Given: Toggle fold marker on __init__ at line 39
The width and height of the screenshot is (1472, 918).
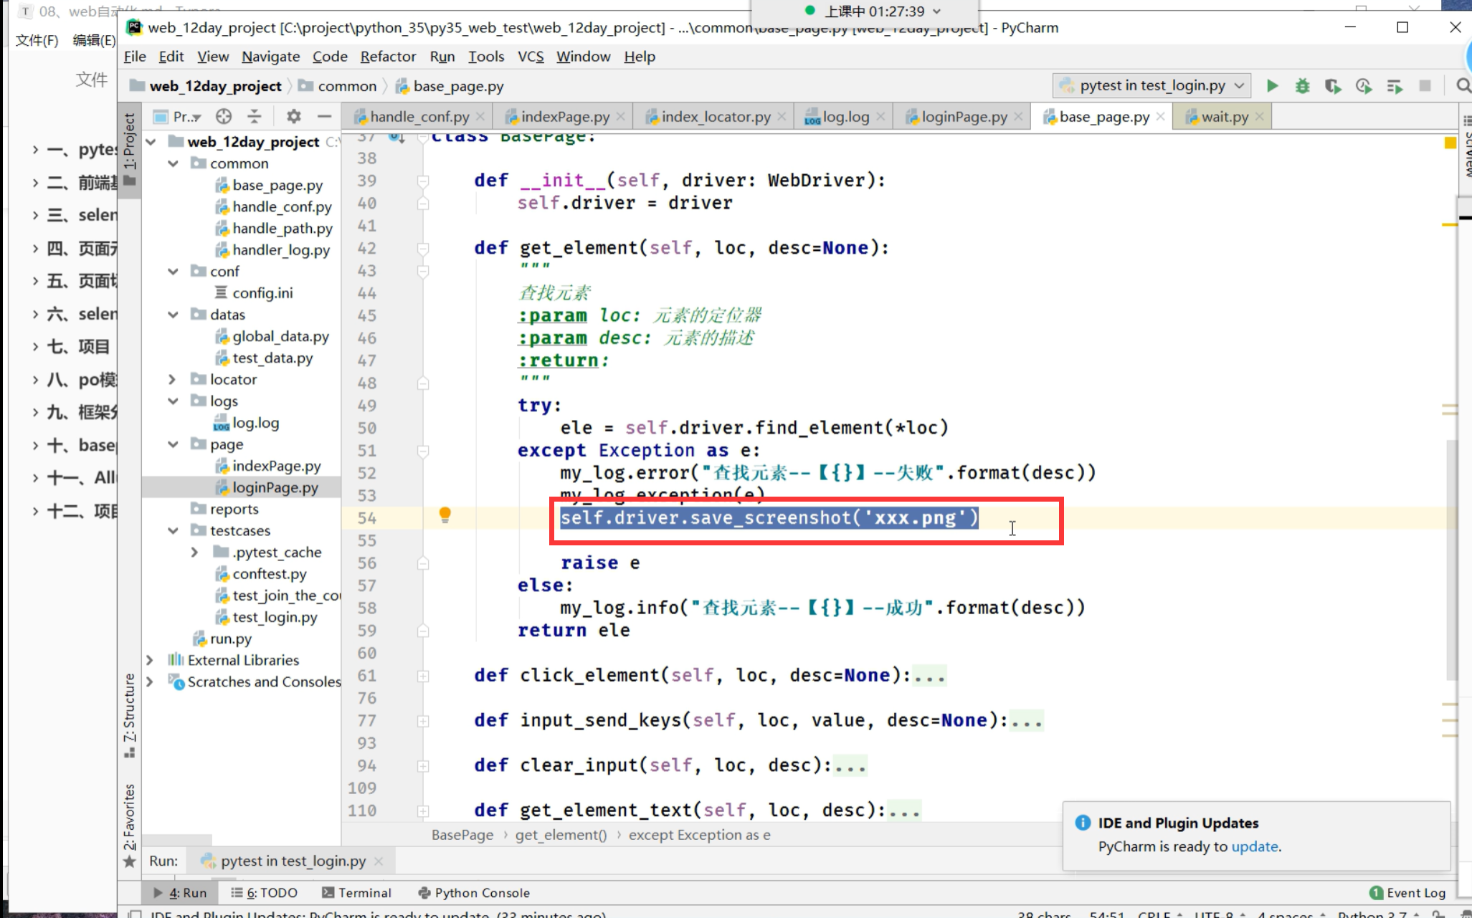Looking at the screenshot, I should point(423,181).
